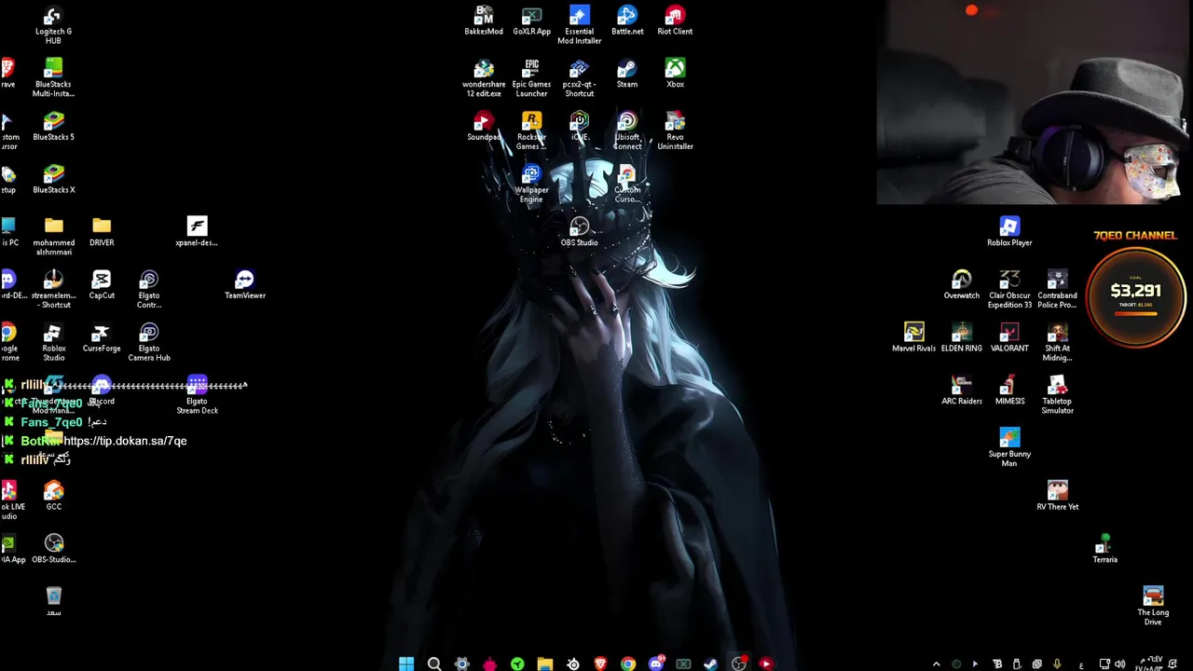The width and height of the screenshot is (1193, 671).
Task: Open Google Chrome in taskbar
Action: [x=628, y=664]
